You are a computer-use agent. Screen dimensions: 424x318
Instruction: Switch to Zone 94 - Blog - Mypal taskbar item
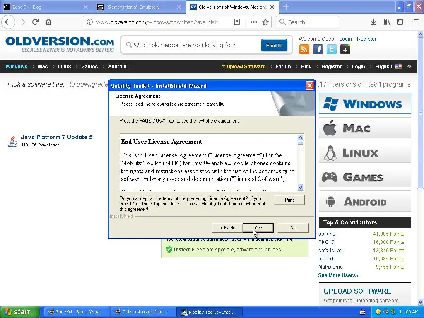[x=77, y=312]
